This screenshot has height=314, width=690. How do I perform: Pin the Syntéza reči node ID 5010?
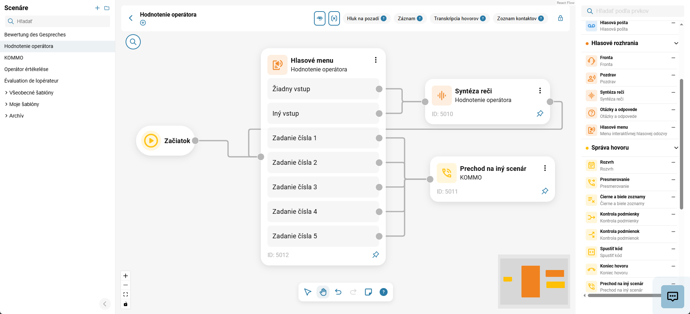click(540, 114)
